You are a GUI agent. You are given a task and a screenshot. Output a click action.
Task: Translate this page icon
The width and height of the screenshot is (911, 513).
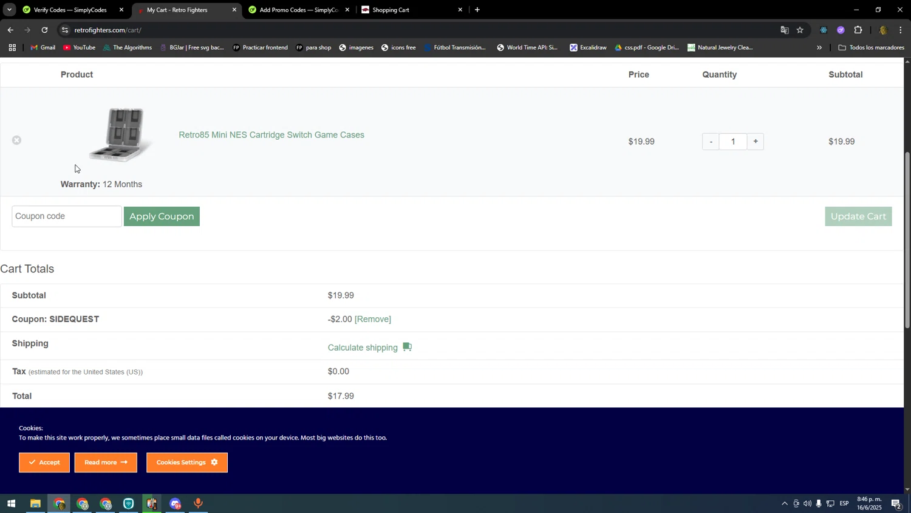pos(784,30)
